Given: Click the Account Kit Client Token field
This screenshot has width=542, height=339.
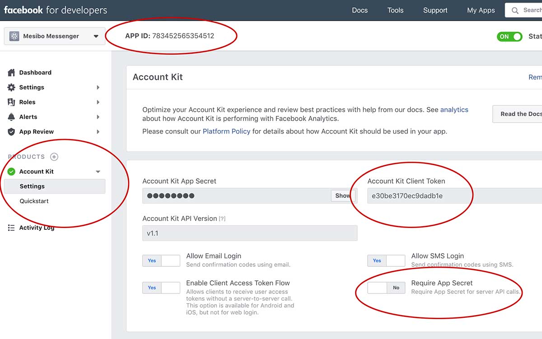Looking at the screenshot, I should tap(454, 195).
